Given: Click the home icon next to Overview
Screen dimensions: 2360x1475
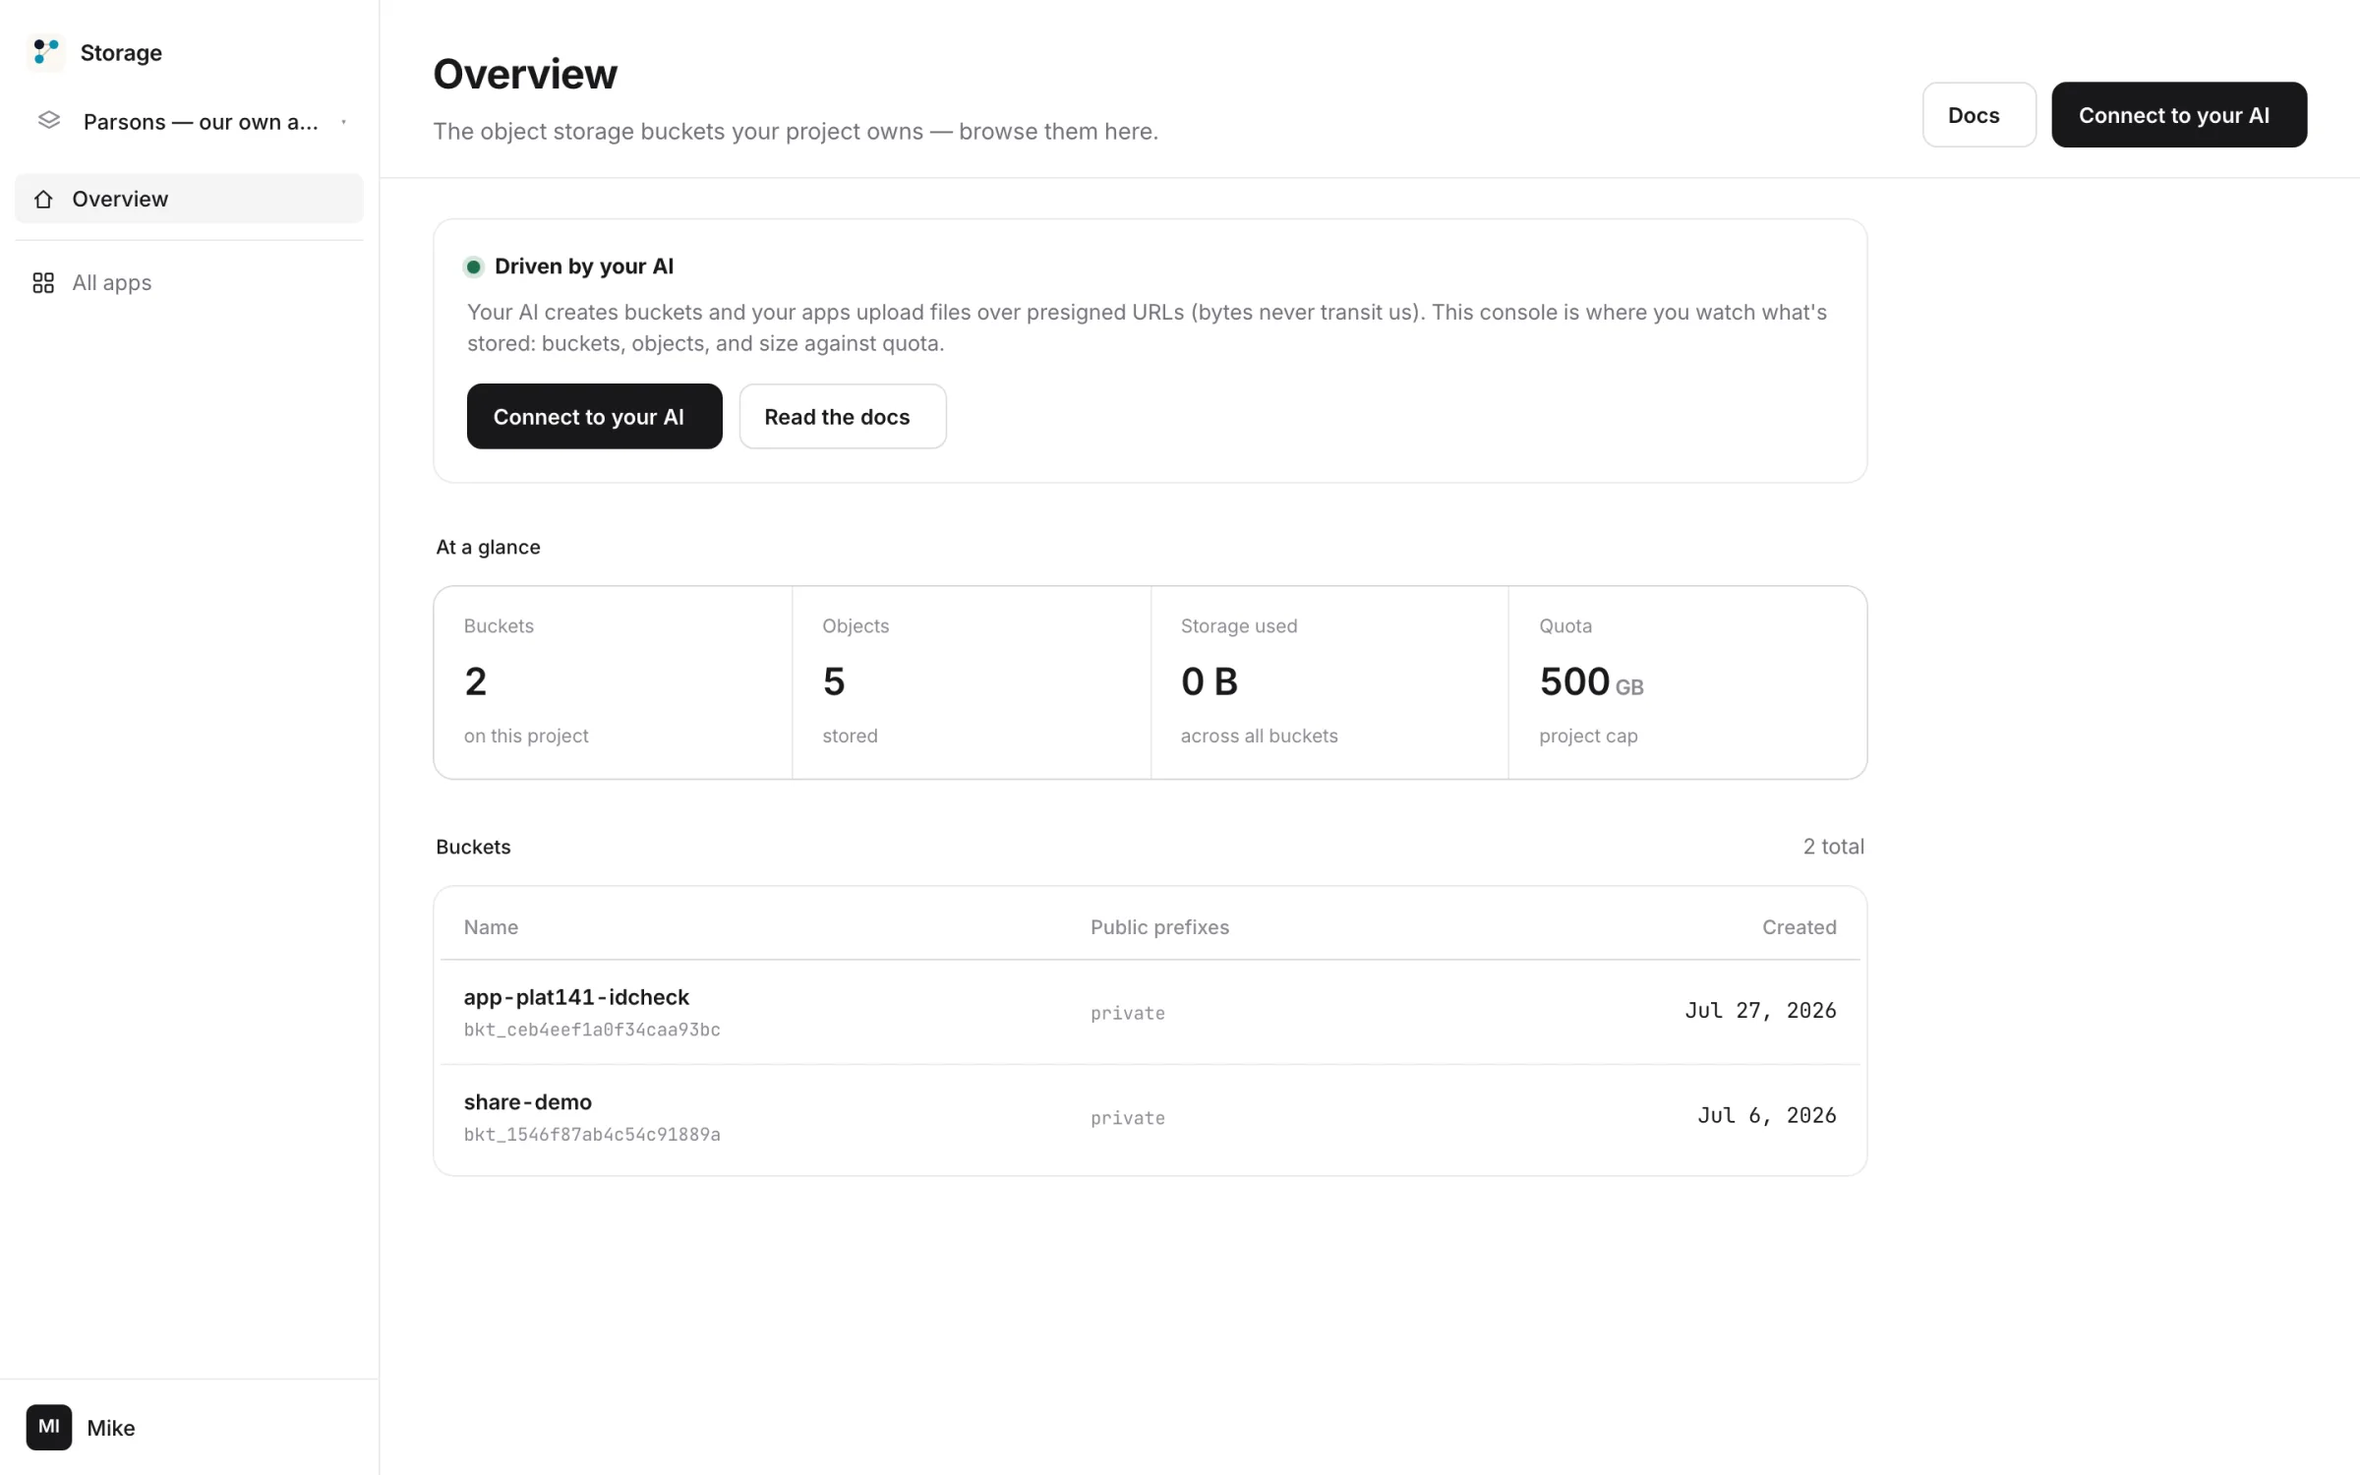Looking at the screenshot, I should 43,199.
